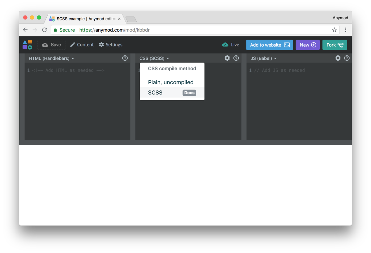Click the Save button
The width and height of the screenshot is (371, 253).
pos(51,45)
